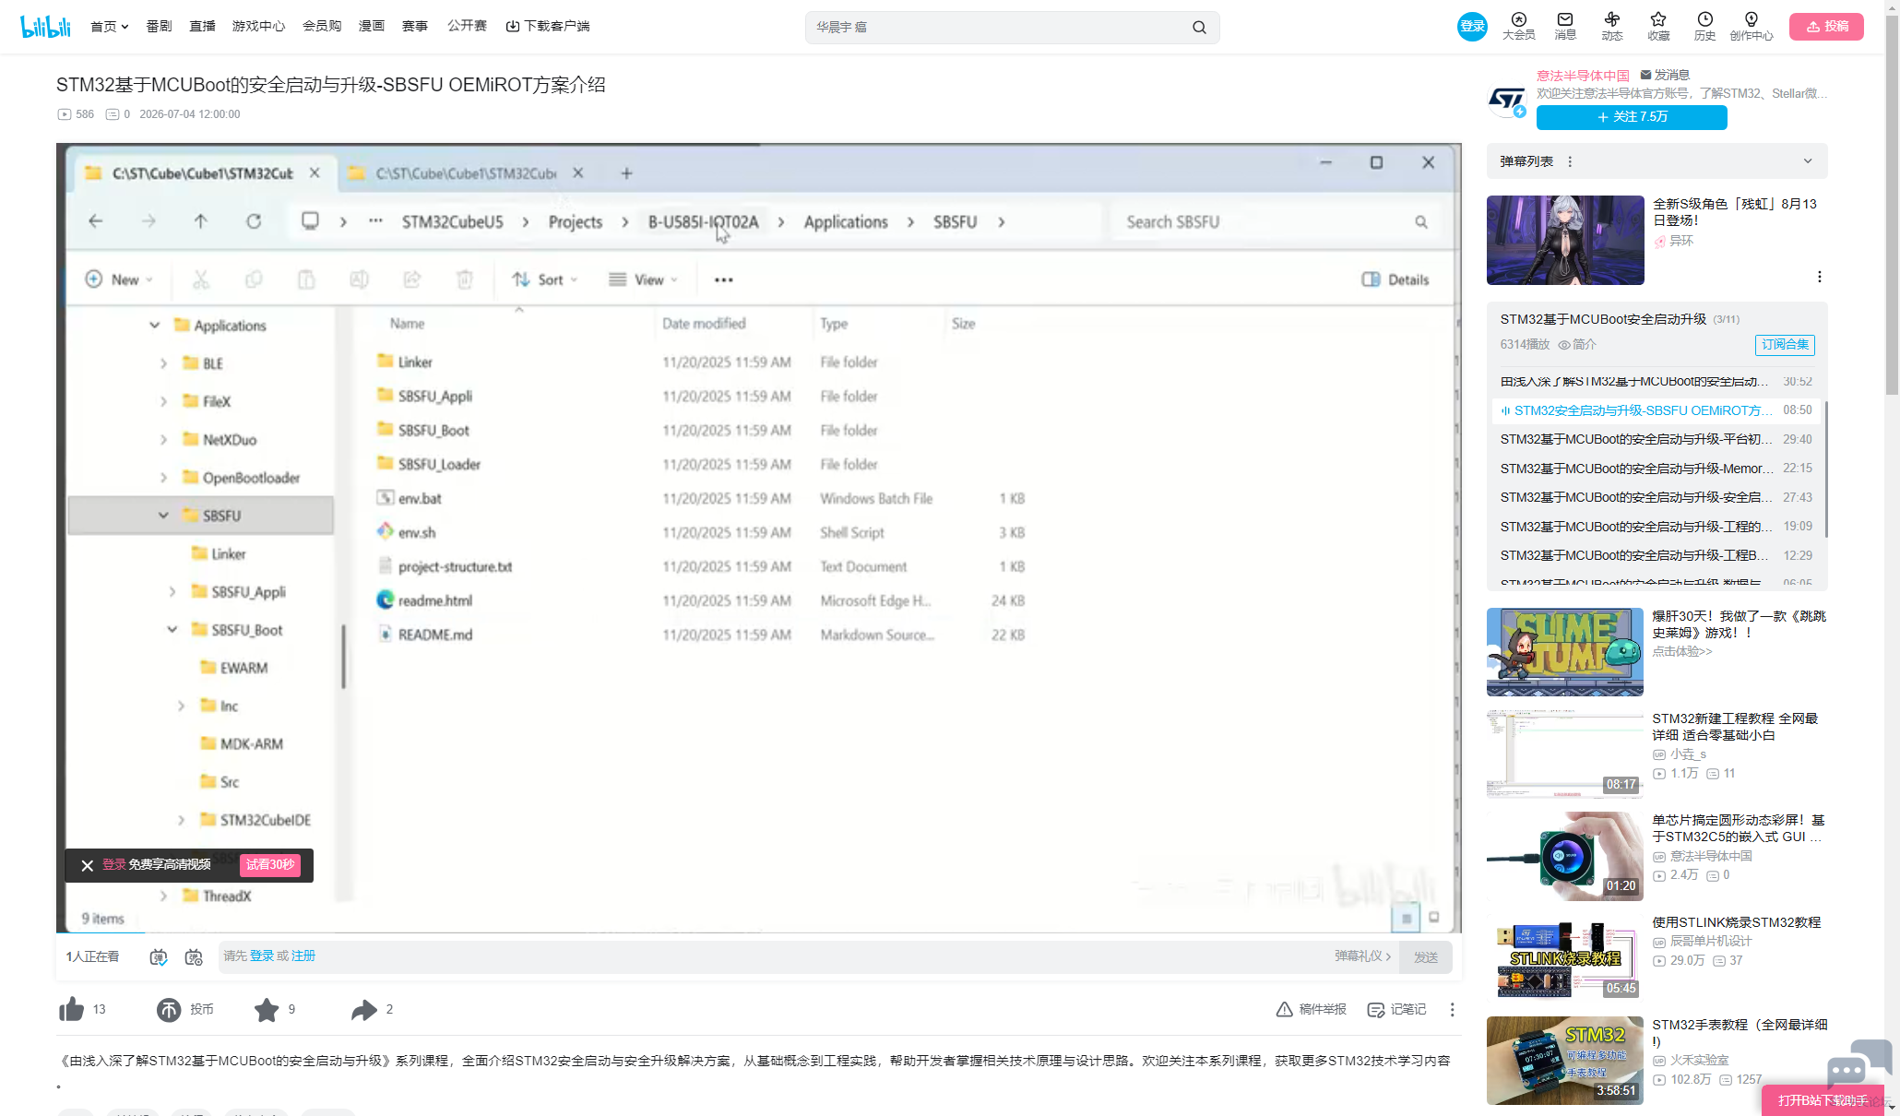Open the 直播 nav item
Screen dimensions: 1900x1116
pos(202,26)
